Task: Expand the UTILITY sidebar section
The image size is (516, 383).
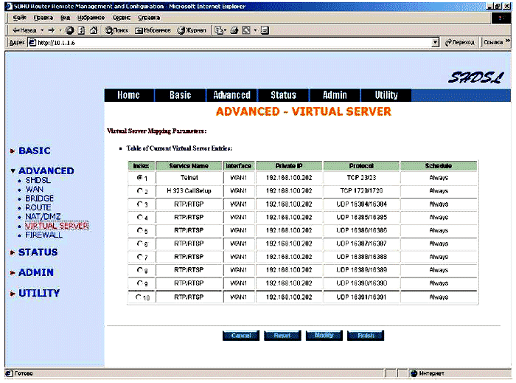Action: (x=39, y=293)
